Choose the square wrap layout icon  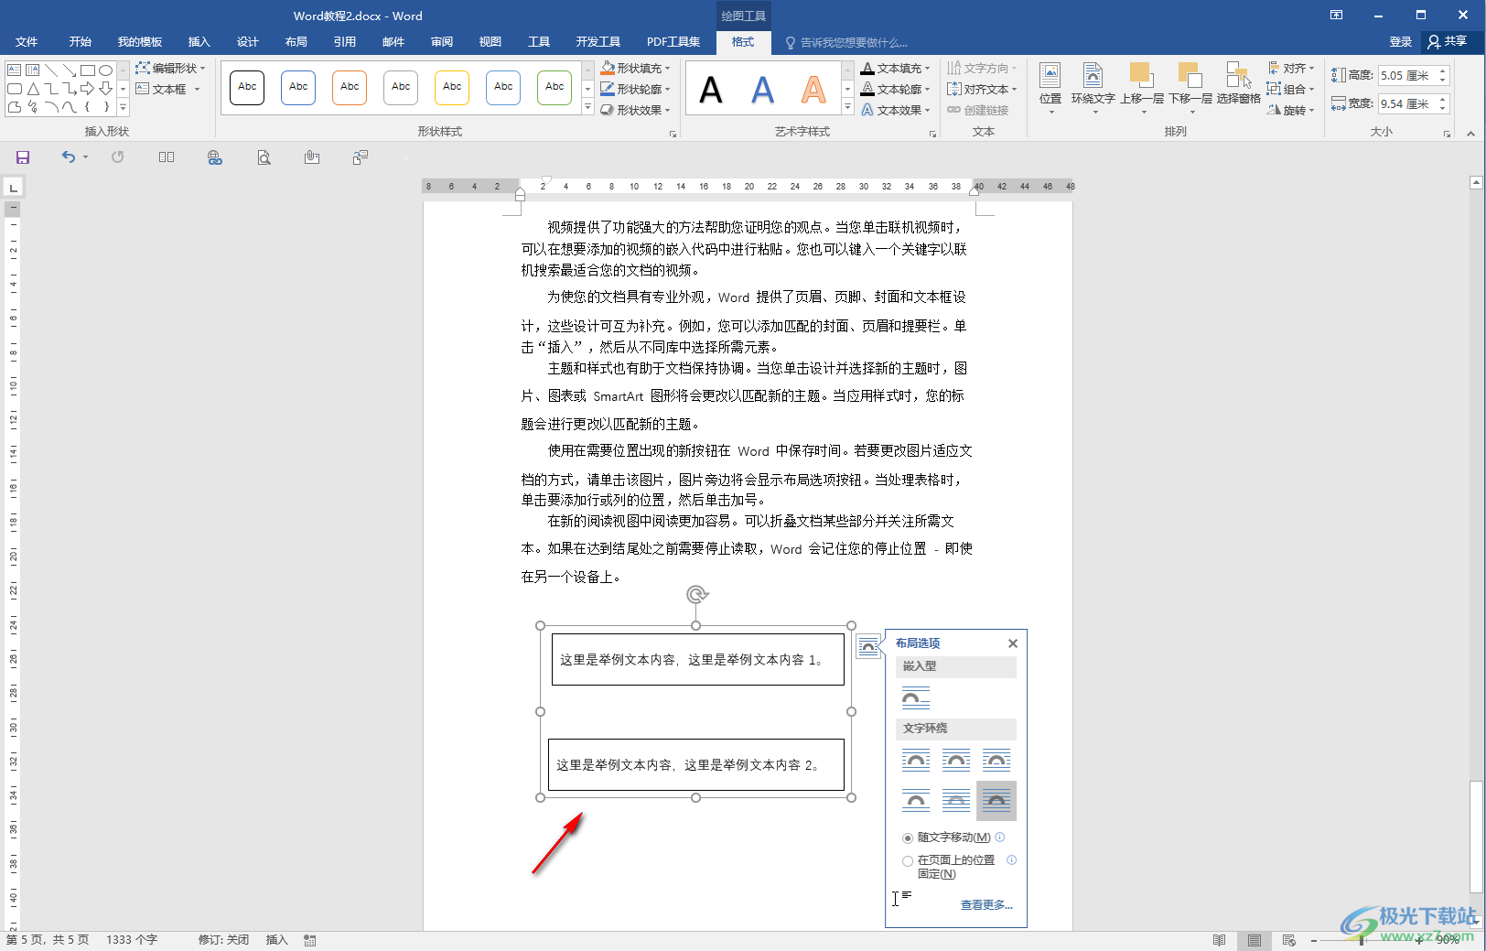coord(916,761)
